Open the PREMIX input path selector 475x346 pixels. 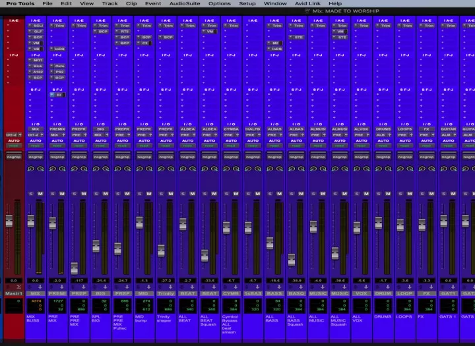pyautogui.click(x=57, y=129)
